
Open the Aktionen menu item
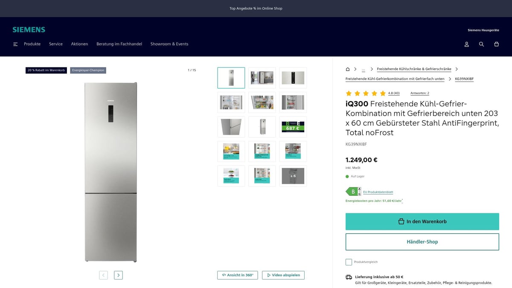[x=79, y=44]
